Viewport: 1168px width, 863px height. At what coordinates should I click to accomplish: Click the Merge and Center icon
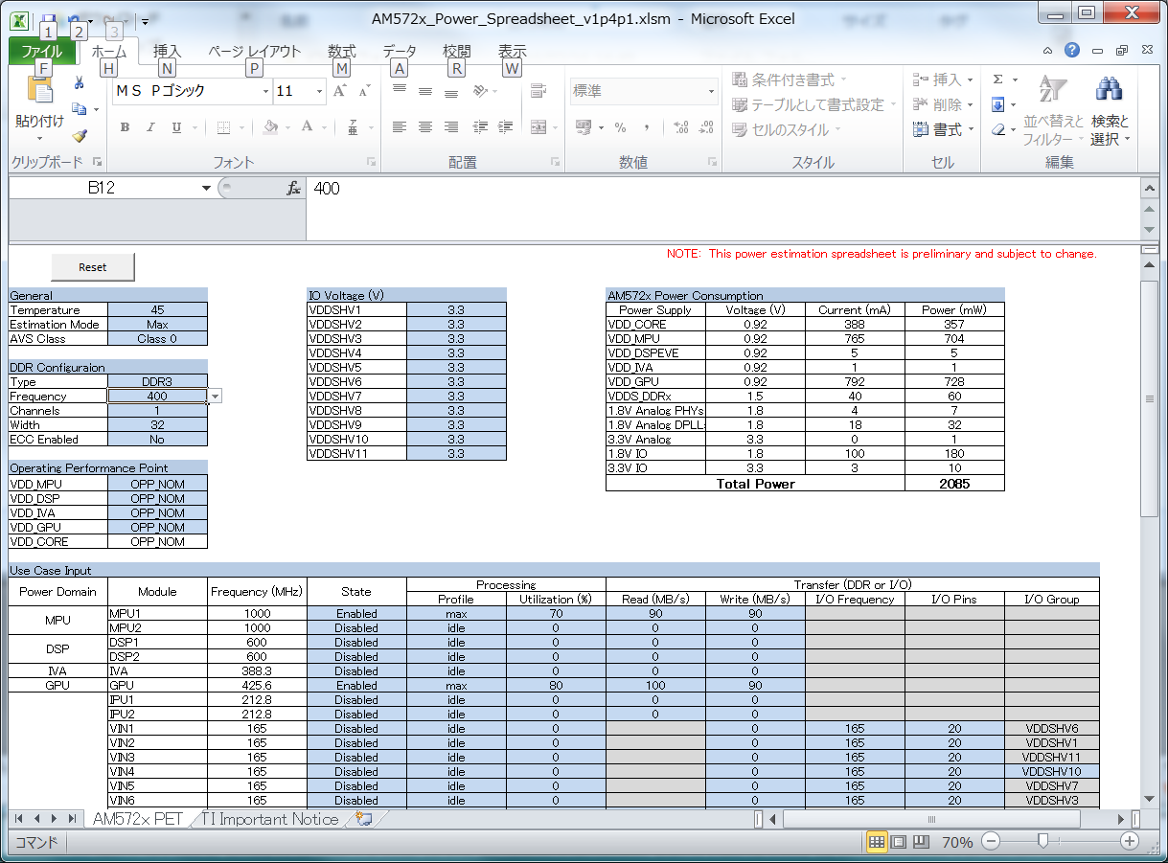[538, 127]
